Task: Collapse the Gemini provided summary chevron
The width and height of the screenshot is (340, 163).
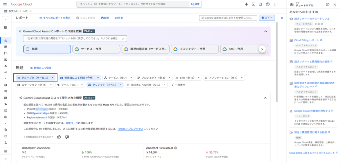Action: tap(265, 98)
